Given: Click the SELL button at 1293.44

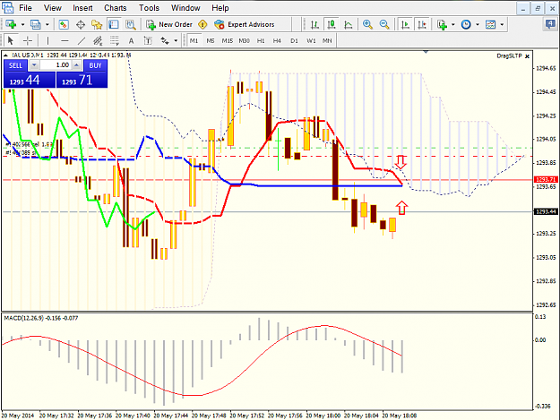Looking at the screenshot, I should [x=30, y=80].
